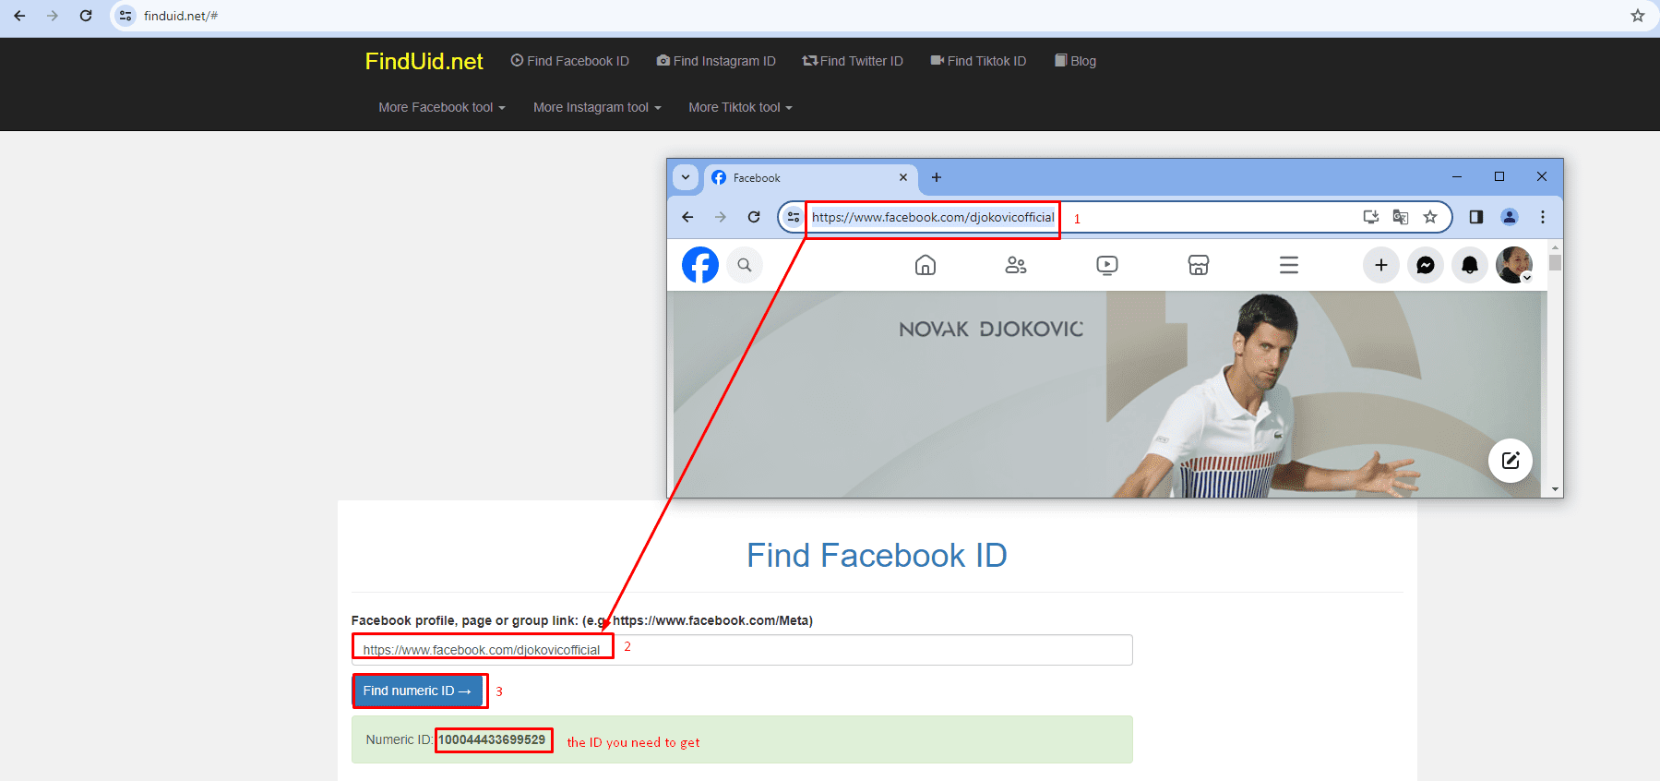Open the Facebook hamburger menu icon
The image size is (1660, 781).
pyautogui.click(x=1289, y=265)
